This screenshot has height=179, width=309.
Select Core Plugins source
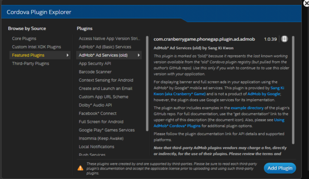coord(24,39)
